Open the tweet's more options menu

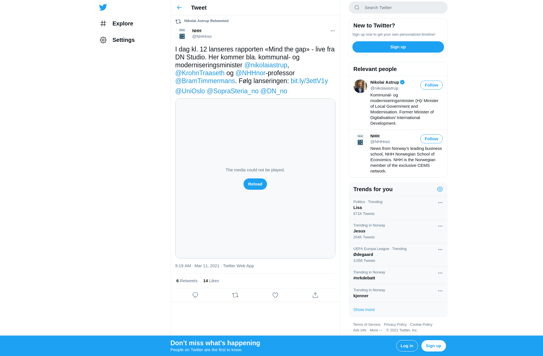tap(333, 31)
